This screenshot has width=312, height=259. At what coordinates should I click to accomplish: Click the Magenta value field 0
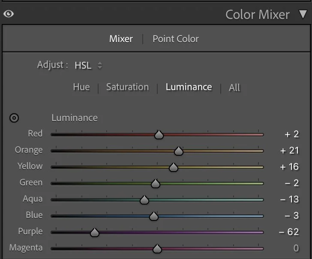click(296, 248)
